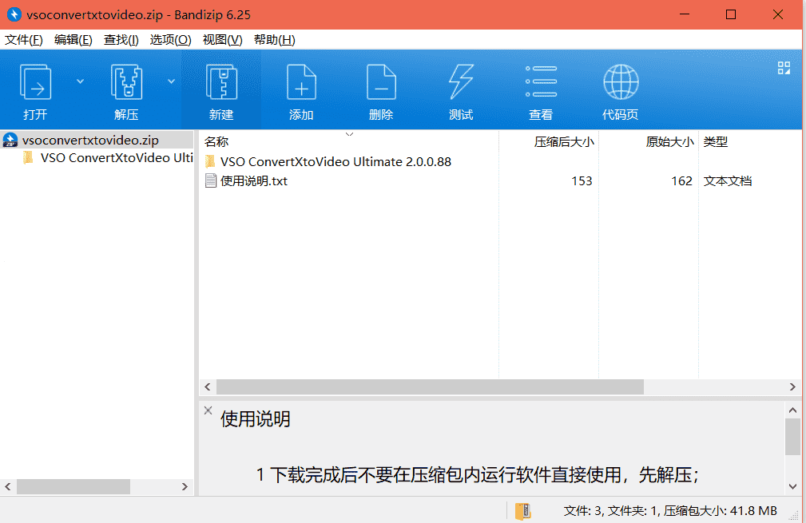Open the Code page (代码页) globe icon
Viewport: 806px width, 523px height.
click(x=621, y=81)
